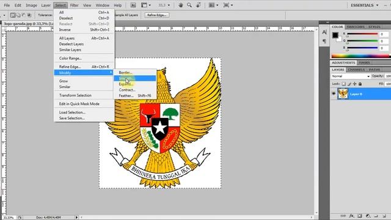This screenshot has width=391, height=220.
Task: Open the Arrange Documents icon
Action: (213, 5)
